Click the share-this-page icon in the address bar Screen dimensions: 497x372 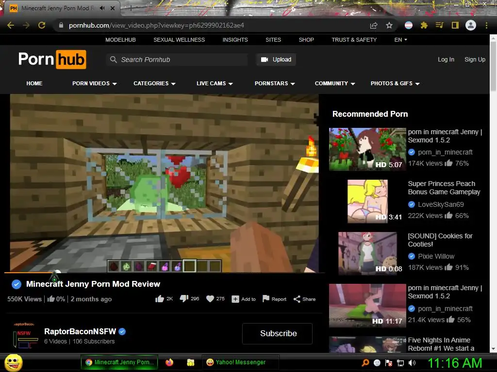click(374, 25)
